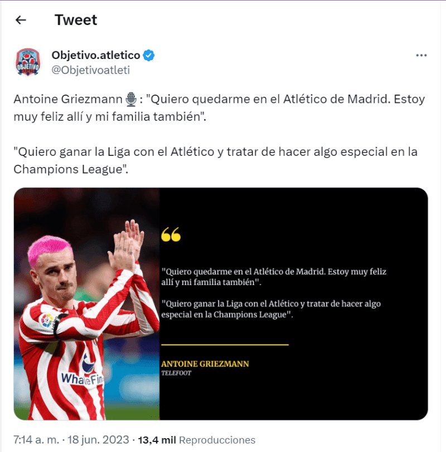The height and width of the screenshot is (452, 446).
Task: Click the WhaleFin sponsor logo on the jersey
Action: (x=83, y=379)
